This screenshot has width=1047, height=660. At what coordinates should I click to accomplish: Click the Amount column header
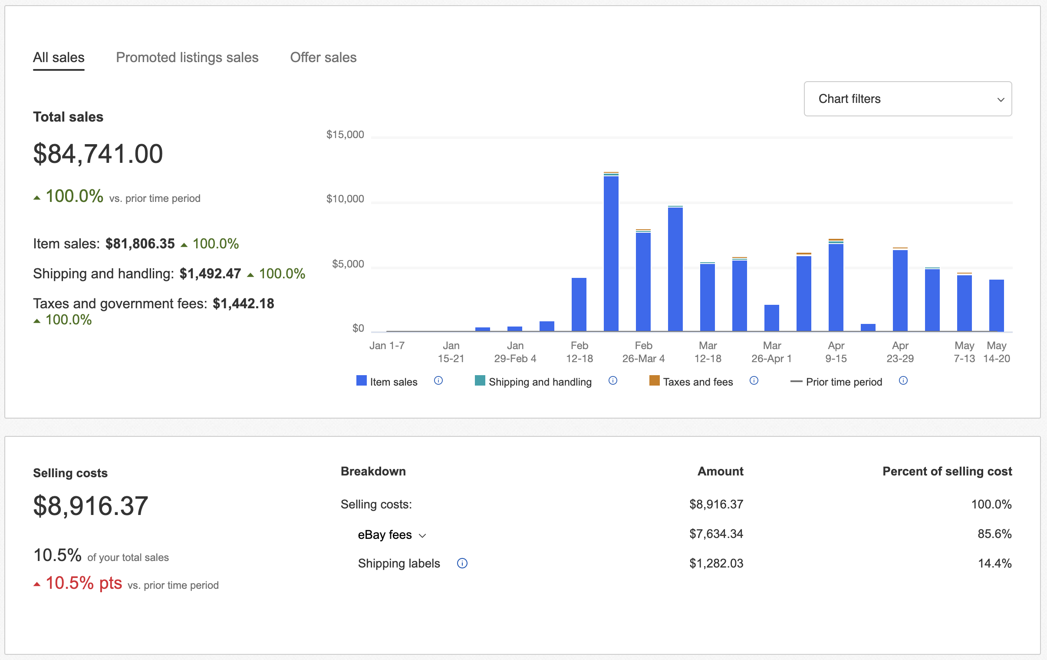click(721, 471)
